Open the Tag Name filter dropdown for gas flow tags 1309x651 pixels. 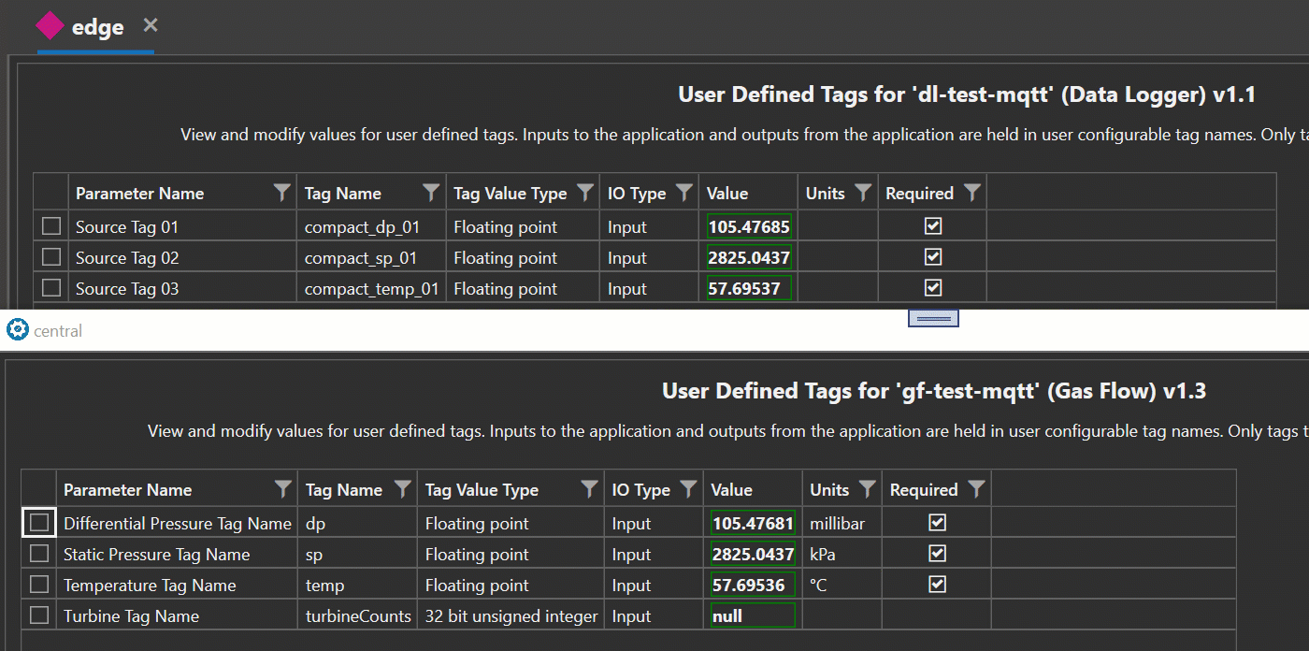tap(402, 489)
